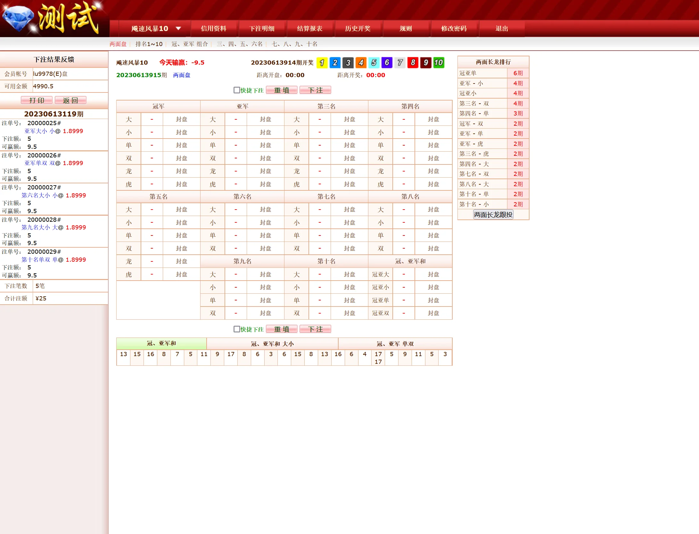Click the top 重填 reset button
Viewport: 699px width, 534px height.
(282, 90)
